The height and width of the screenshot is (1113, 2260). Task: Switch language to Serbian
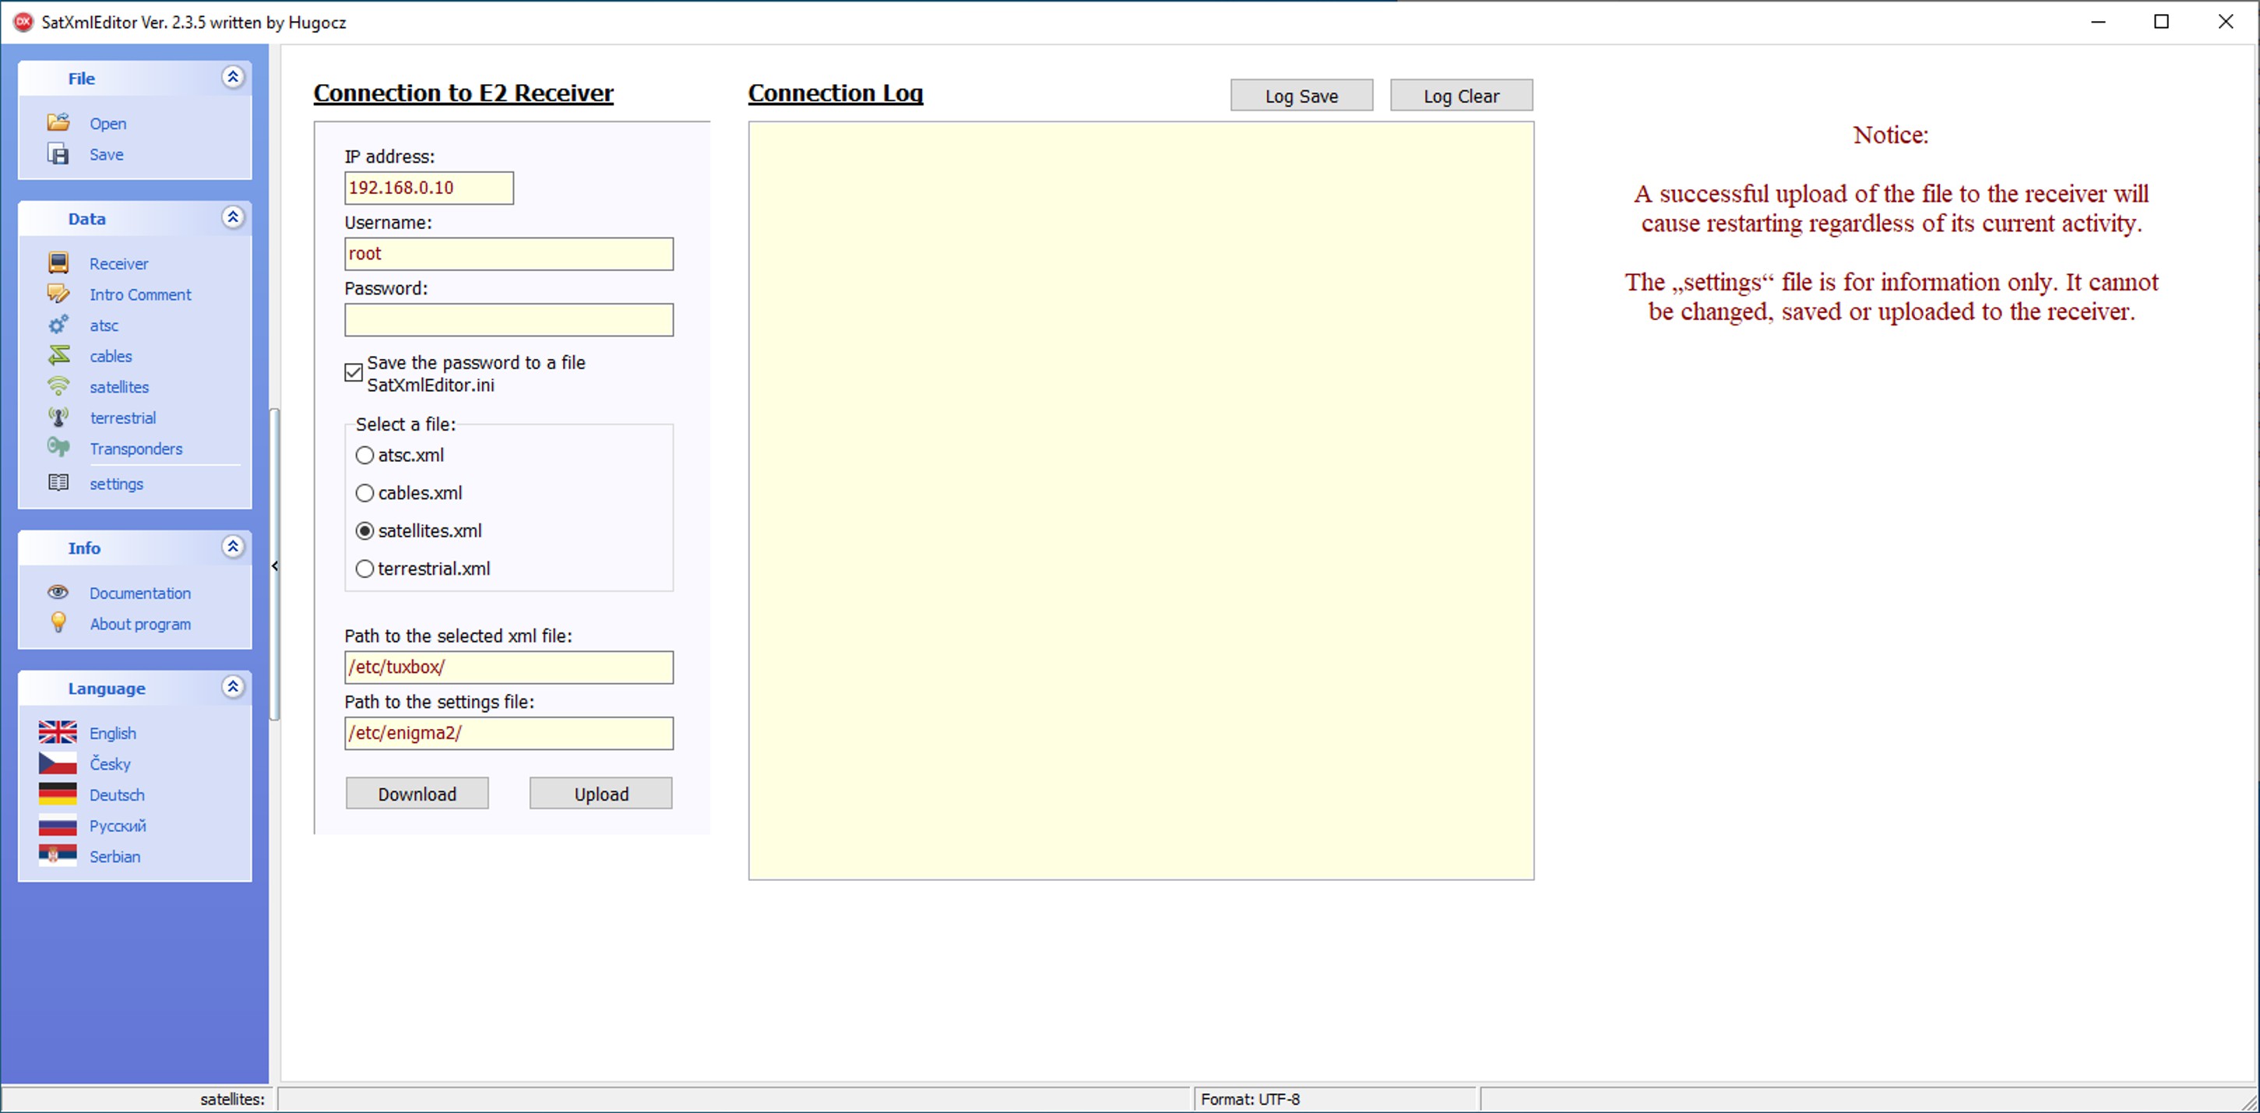tap(114, 856)
